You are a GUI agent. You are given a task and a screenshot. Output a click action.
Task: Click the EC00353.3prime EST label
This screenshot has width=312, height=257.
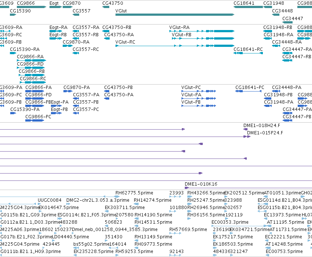pyautogui.click(x=230, y=223)
